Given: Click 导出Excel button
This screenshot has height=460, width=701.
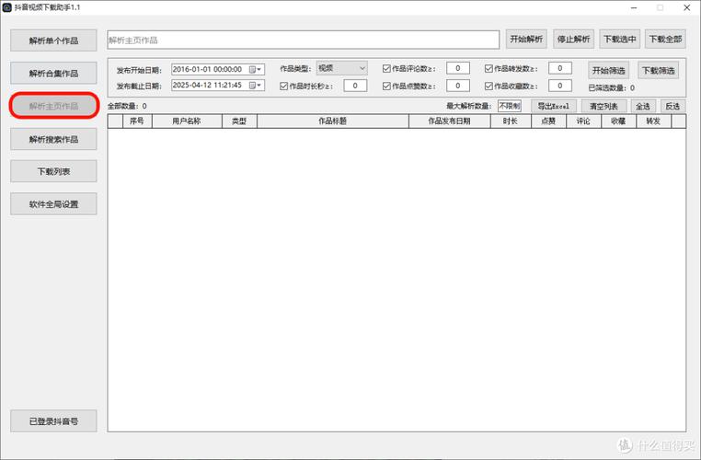Looking at the screenshot, I should 554,106.
